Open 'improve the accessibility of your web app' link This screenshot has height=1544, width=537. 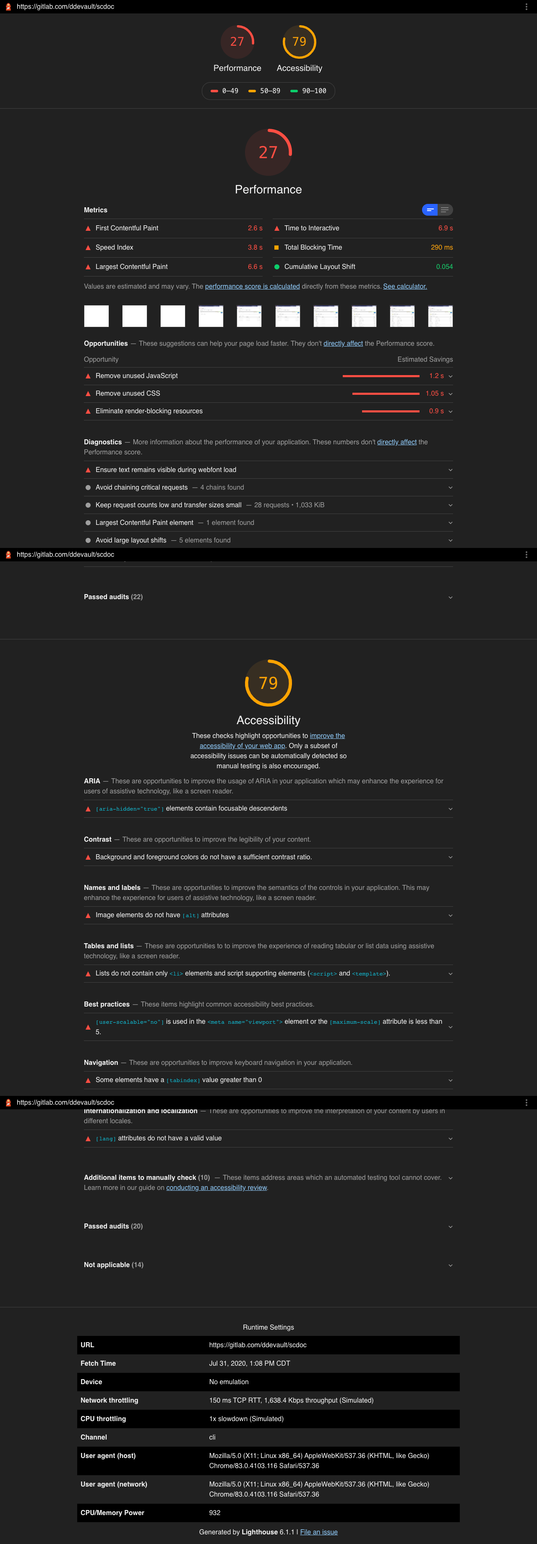[x=272, y=741]
